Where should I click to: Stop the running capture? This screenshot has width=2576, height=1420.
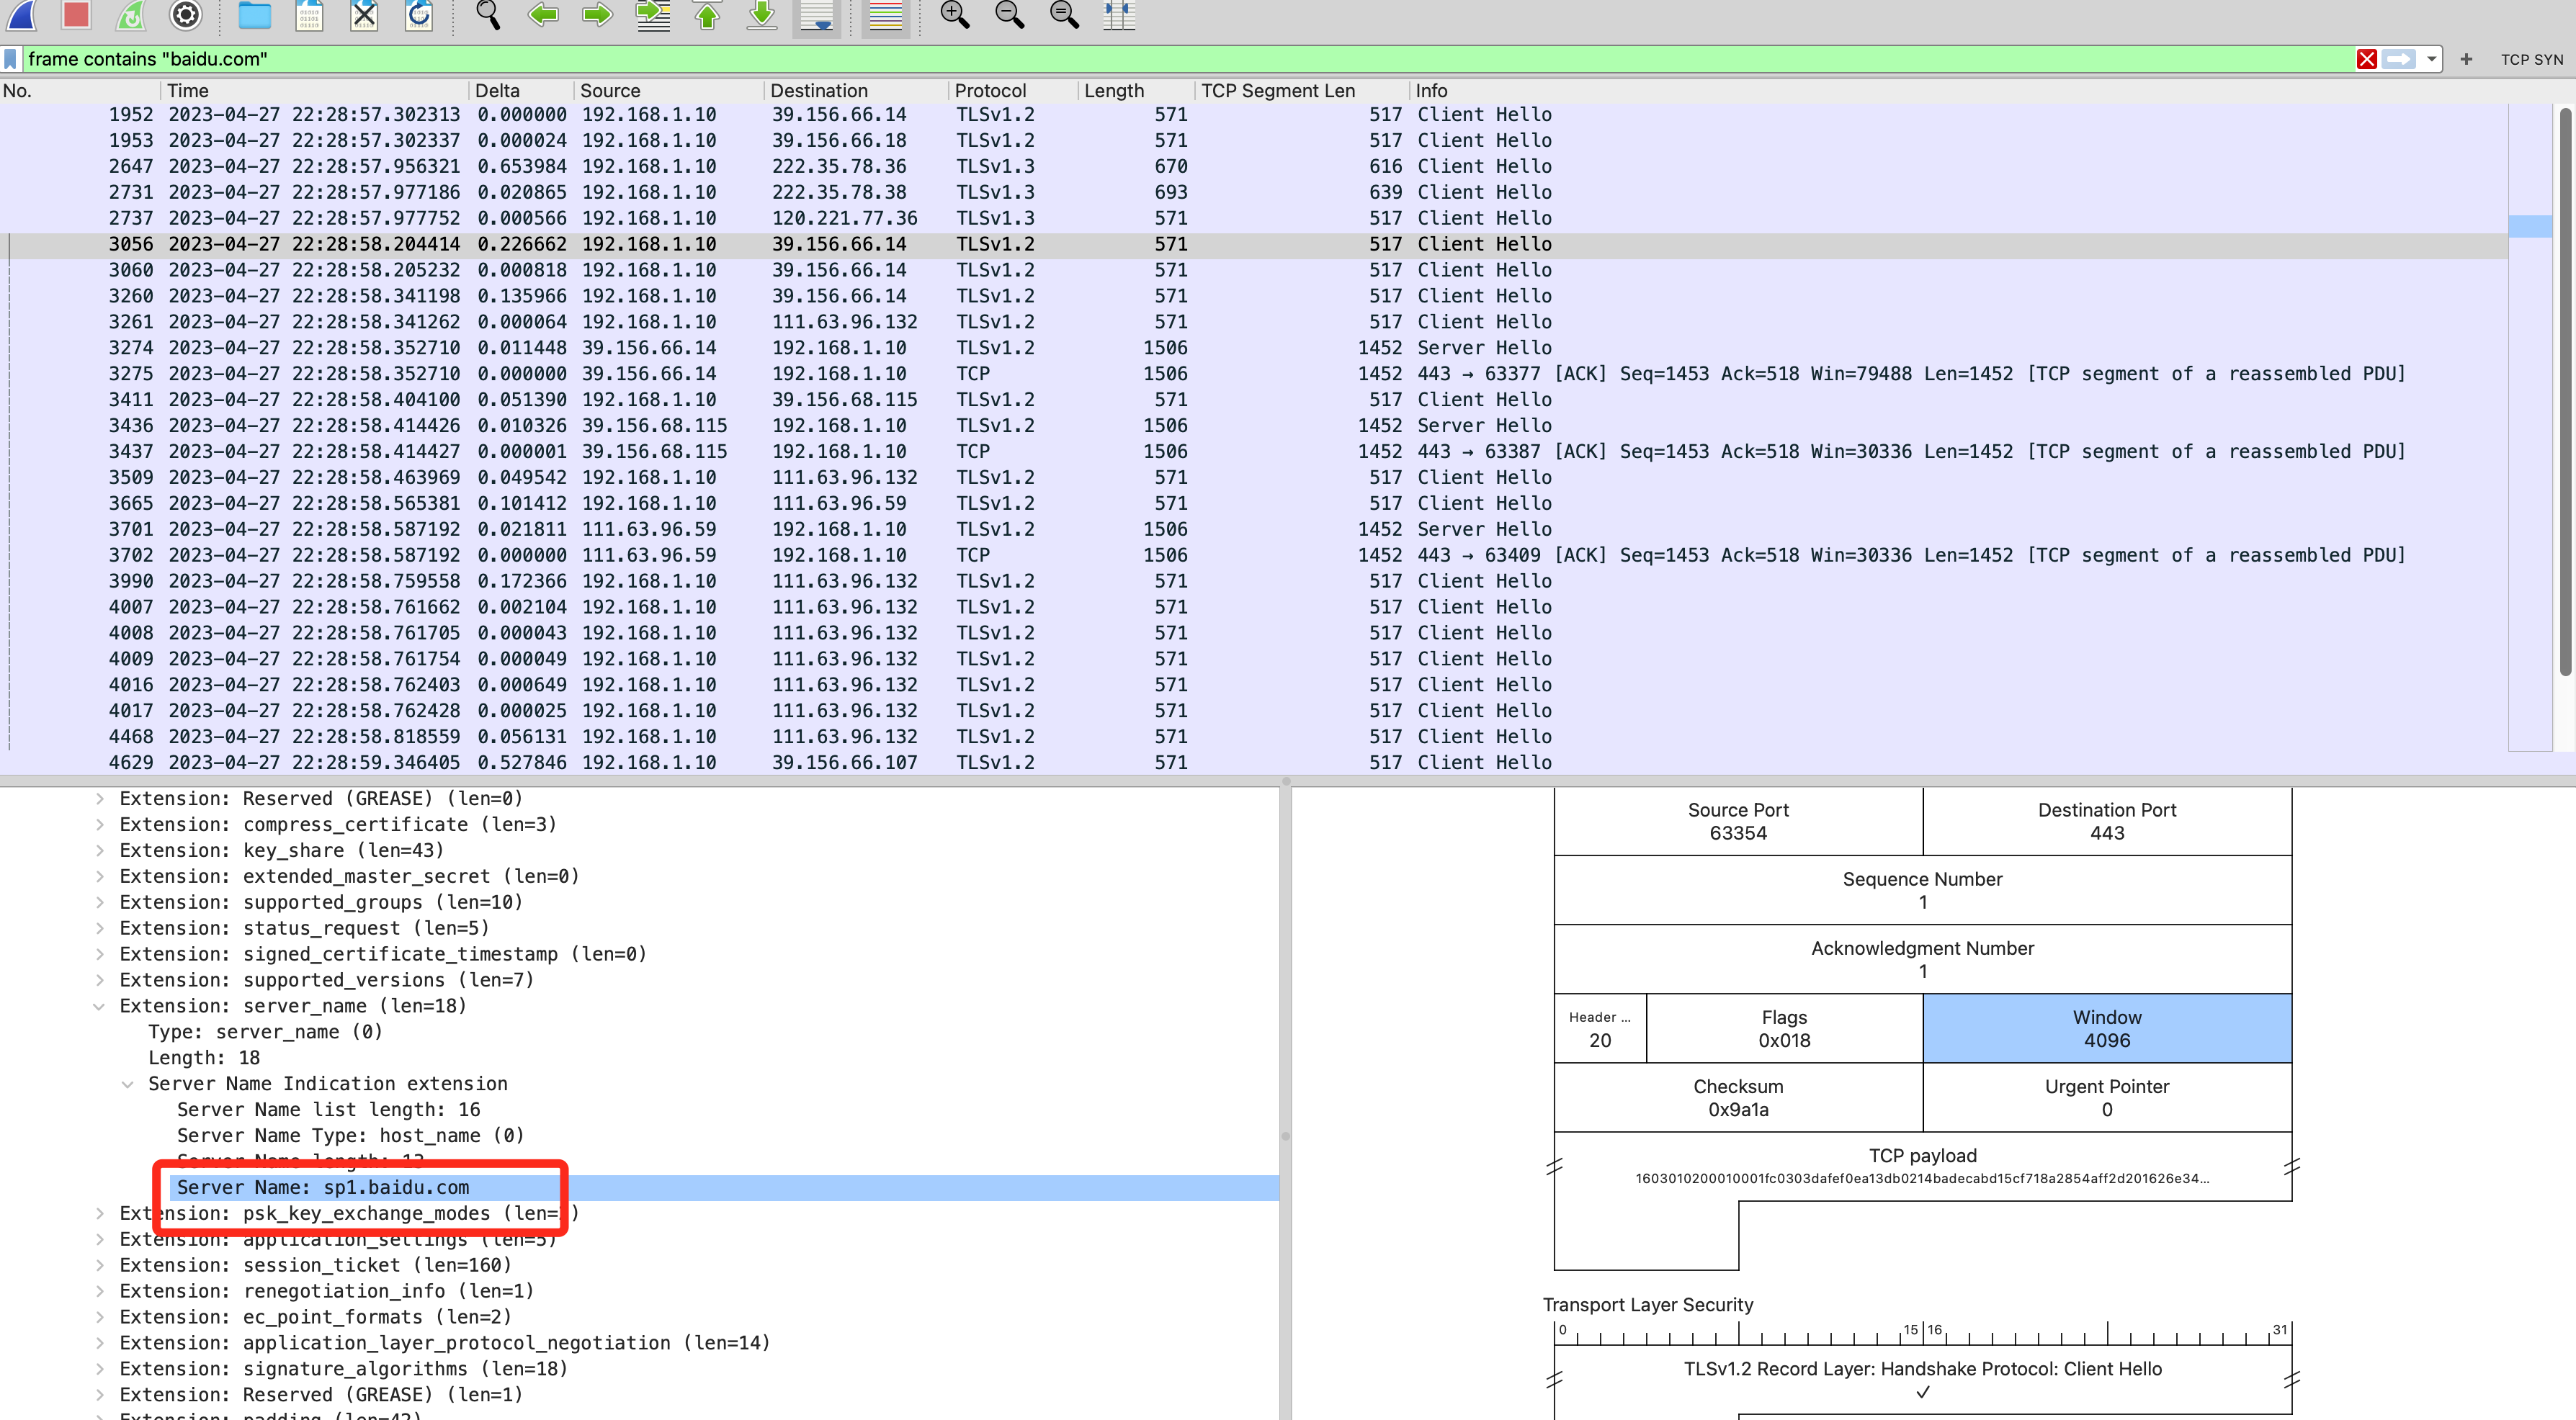pyautogui.click(x=75, y=17)
